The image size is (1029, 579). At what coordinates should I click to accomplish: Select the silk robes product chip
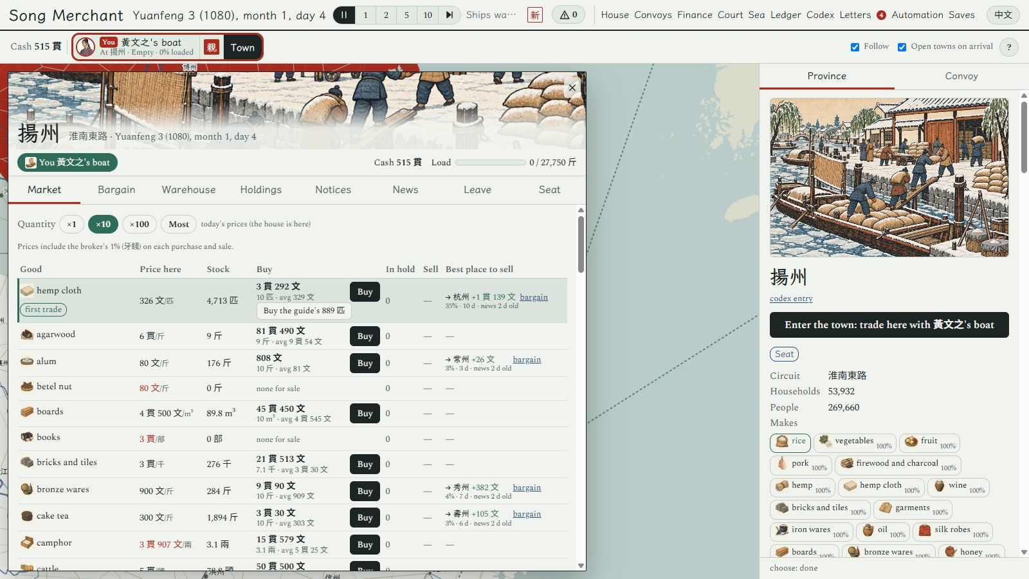click(953, 531)
